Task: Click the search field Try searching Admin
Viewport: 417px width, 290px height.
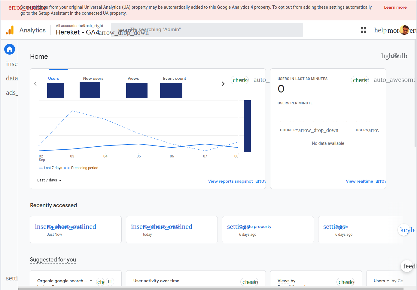Action: (x=207, y=30)
